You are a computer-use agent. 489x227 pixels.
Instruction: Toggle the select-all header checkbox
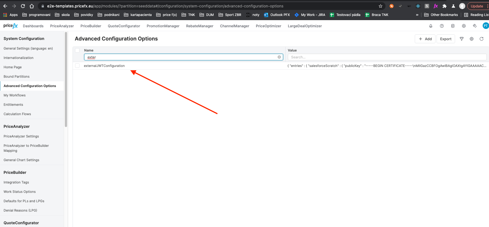[77, 50]
